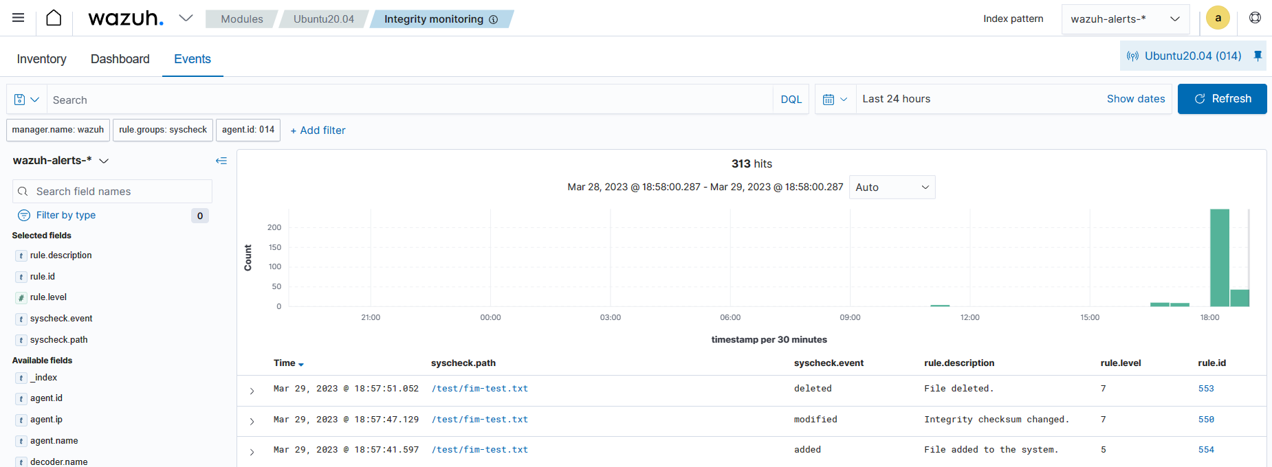Select the rule.groups: syscheck filter pill
The width and height of the screenshot is (1272, 467).
pos(163,130)
